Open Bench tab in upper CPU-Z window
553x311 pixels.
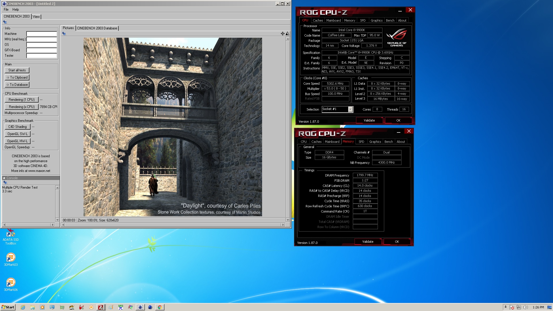pyautogui.click(x=390, y=20)
